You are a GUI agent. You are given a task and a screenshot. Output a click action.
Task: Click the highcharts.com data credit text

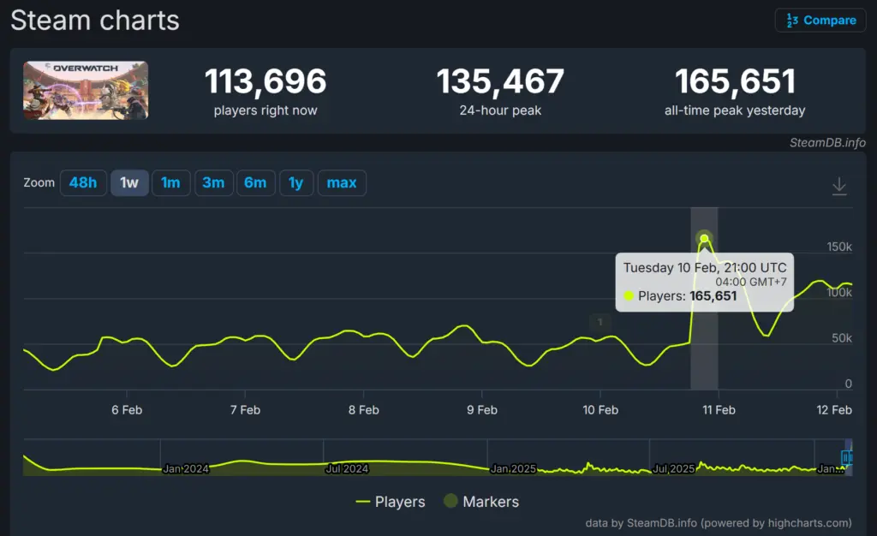[719, 522]
